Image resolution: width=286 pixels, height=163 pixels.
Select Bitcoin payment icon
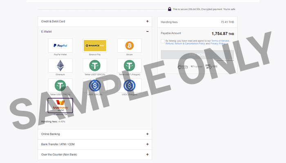pos(129,46)
